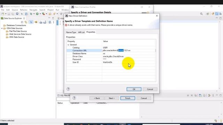Image resolution: width=223 pixels, height=125 pixels.
Task: Click OK in New Driver Definition dialog
Action: [x=134, y=89]
